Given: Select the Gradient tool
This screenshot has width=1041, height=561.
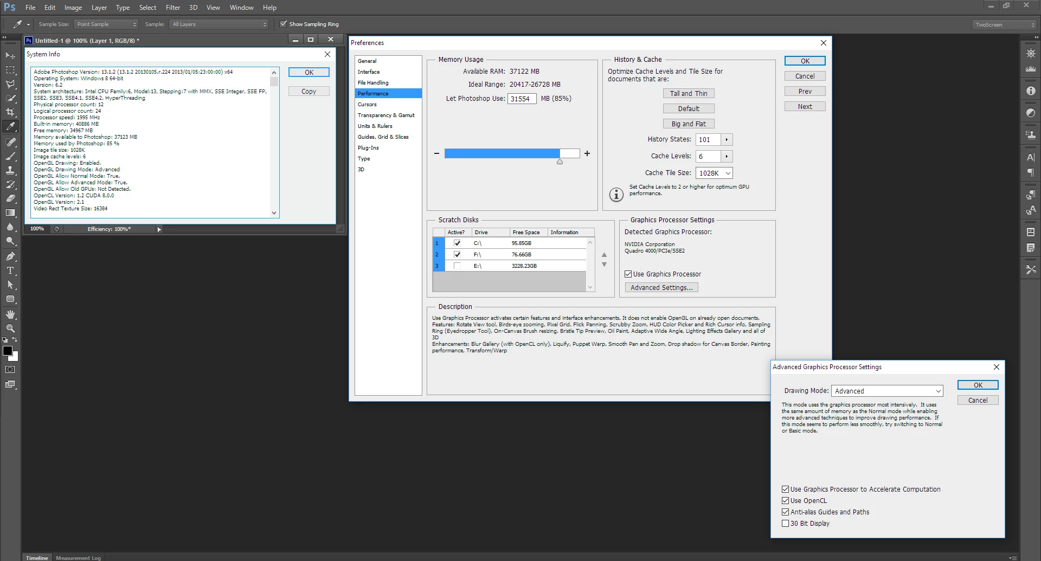Looking at the screenshot, I should pyautogui.click(x=10, y=212).
